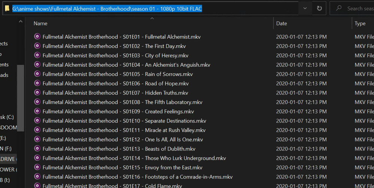Click the date cell of the S01E10 row
374x188 pixels.
coord(301,121)
